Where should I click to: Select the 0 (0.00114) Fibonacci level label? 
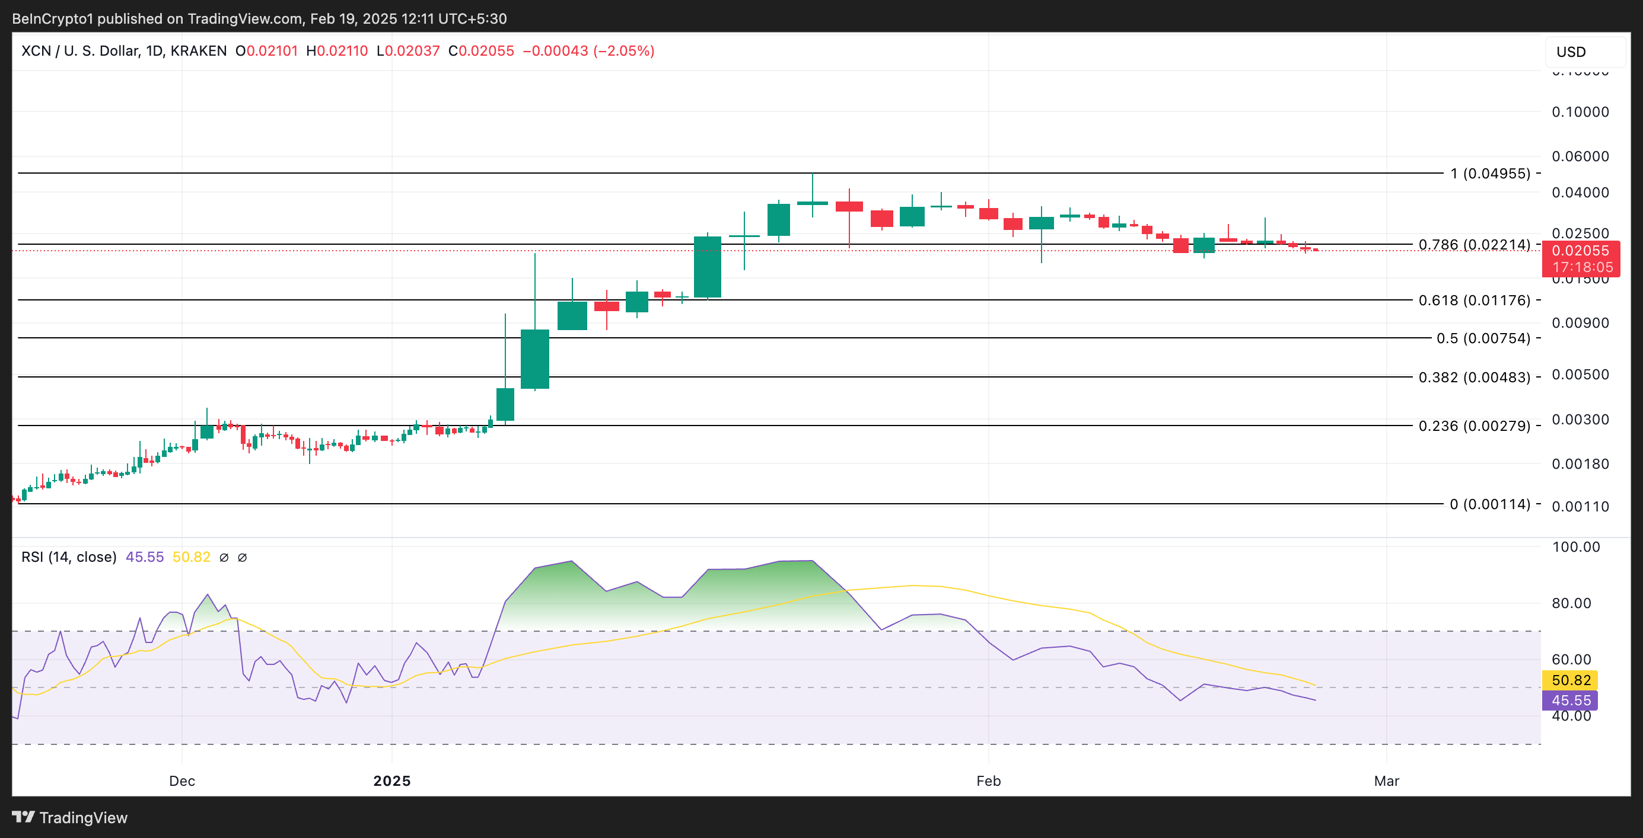click(1489, 504)
